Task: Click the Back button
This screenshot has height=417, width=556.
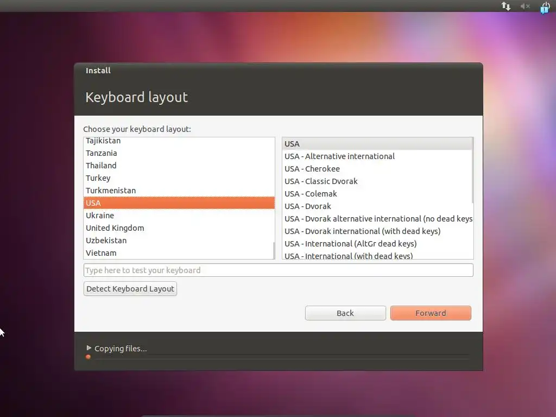Action: point(345,313)
